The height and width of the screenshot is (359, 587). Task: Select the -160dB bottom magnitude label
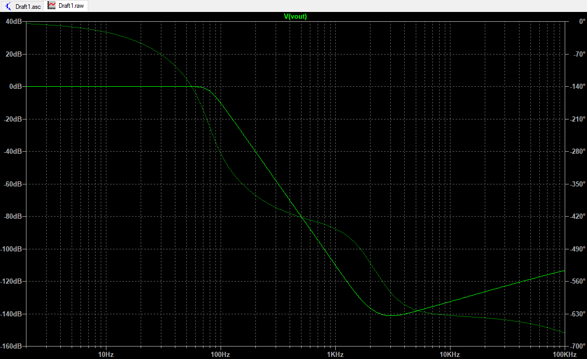pos(11,346)
